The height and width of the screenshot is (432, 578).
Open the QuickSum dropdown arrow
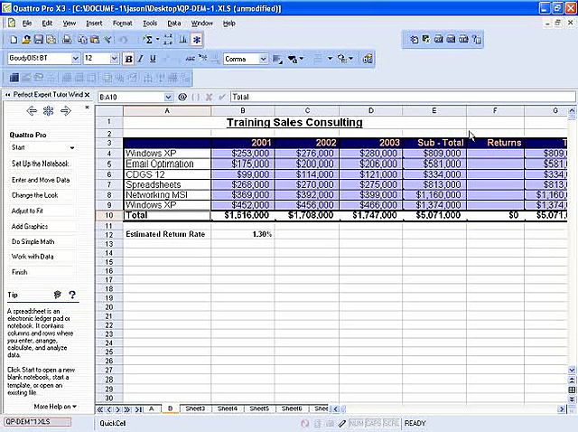tap(158, 39)
